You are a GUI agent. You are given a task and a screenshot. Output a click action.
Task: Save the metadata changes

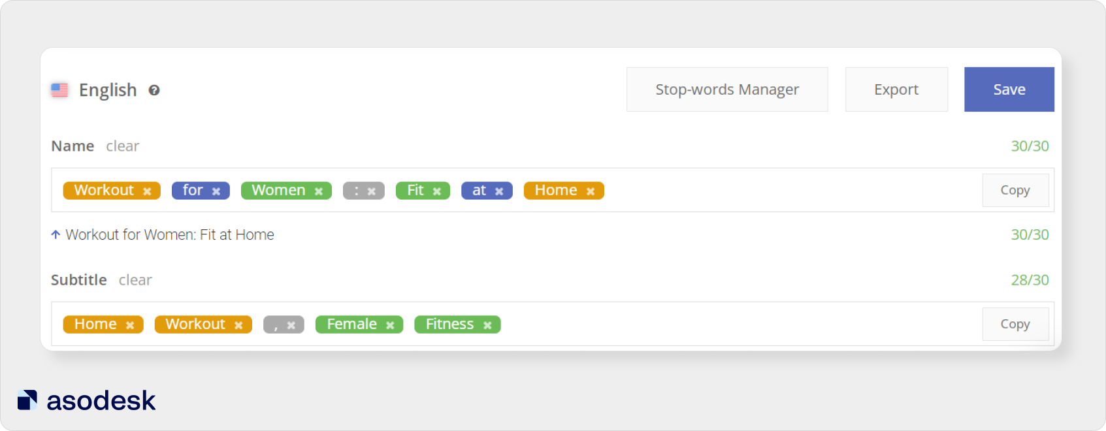1009,89
